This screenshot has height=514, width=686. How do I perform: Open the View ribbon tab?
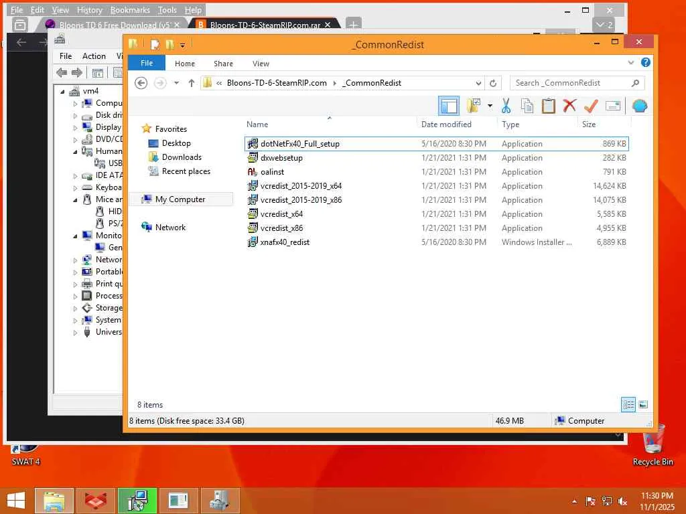tap(261, 64)
